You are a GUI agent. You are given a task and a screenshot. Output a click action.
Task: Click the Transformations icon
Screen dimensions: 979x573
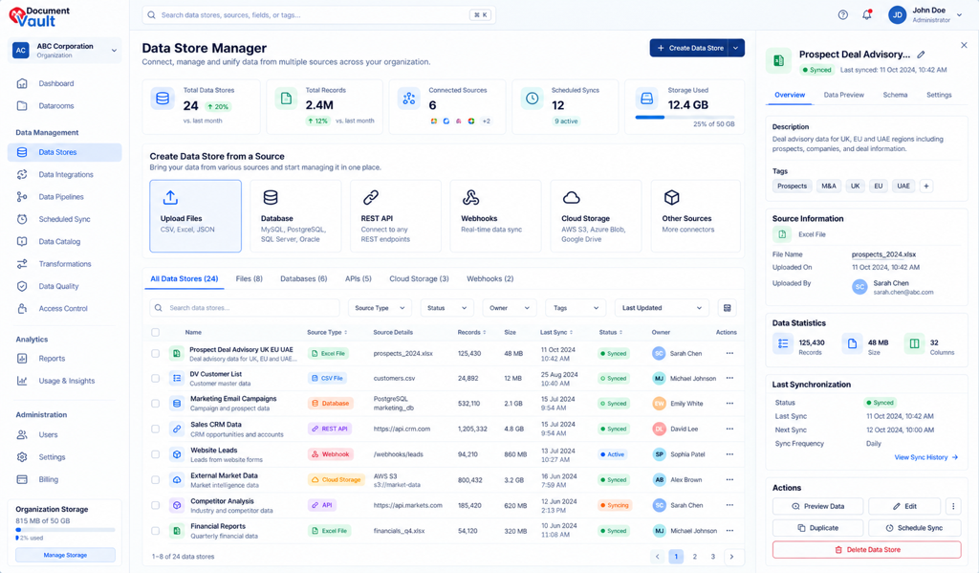pos(22,264)
